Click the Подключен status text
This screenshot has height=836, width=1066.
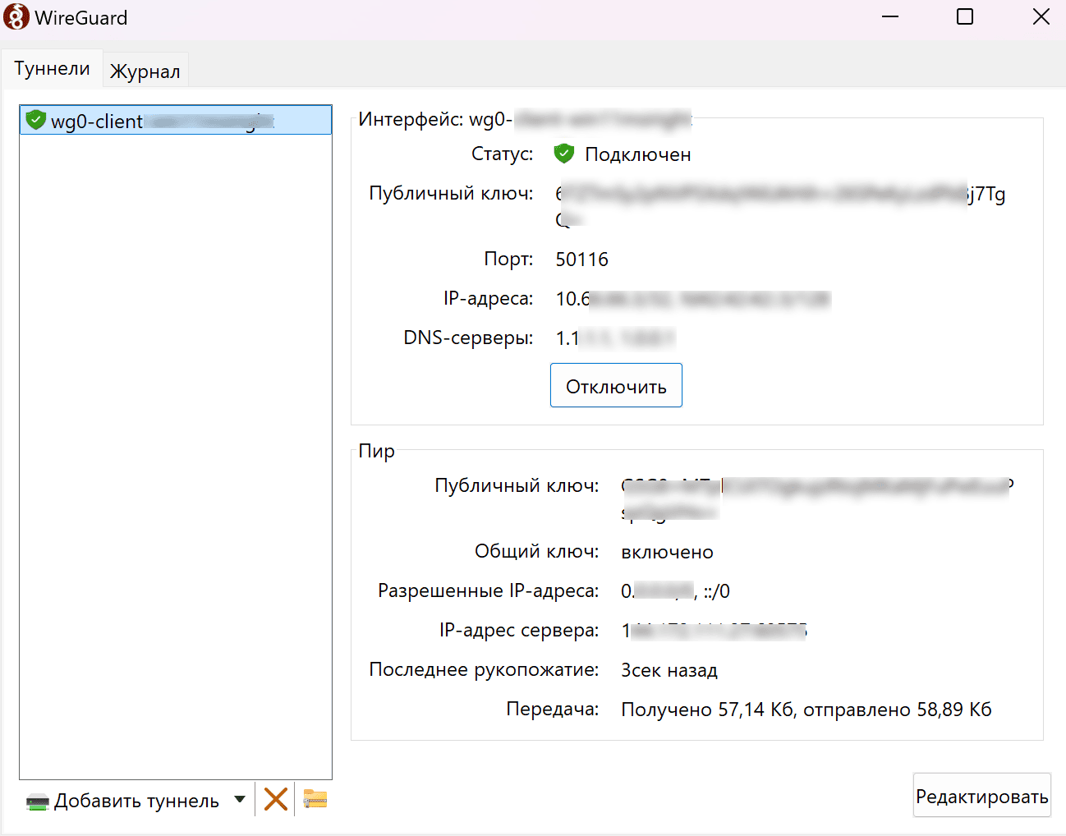638,154
